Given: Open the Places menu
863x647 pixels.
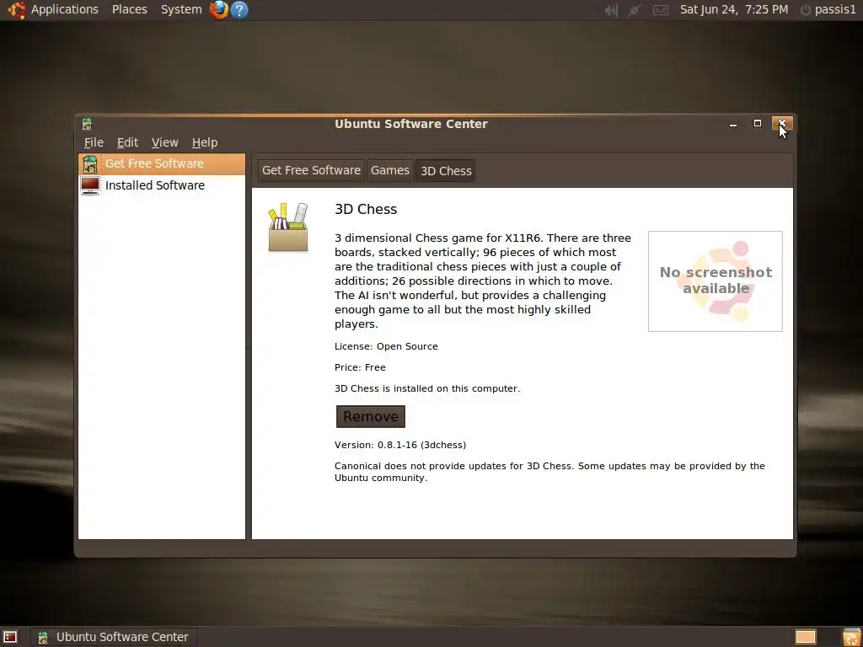Looking at the screenshot, I should [129, 9].
